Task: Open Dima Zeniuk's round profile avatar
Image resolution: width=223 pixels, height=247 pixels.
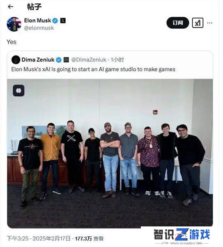Action: coord(16,60)
